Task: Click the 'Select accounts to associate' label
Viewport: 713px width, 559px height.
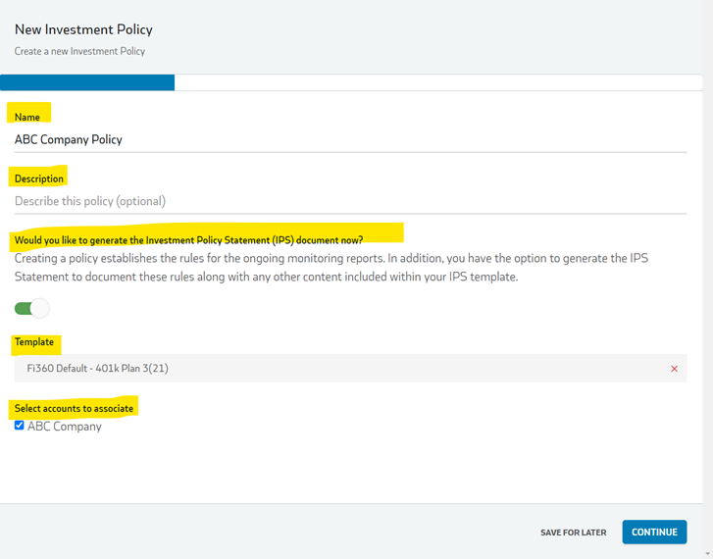Action: pos(74,408)
